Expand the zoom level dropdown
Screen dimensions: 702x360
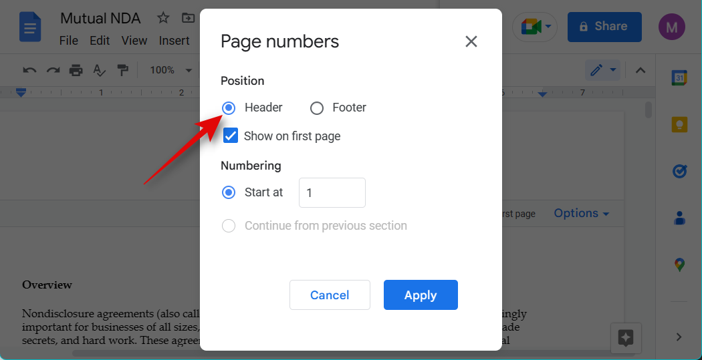(170, 70)
